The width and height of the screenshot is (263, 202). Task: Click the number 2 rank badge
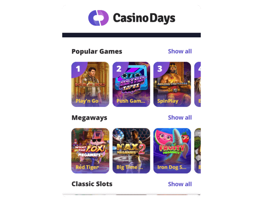click(x=119, y=69)
